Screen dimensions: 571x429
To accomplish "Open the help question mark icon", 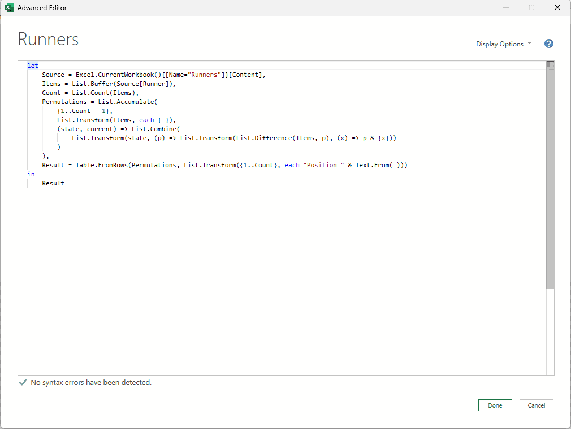I will 548,44.
